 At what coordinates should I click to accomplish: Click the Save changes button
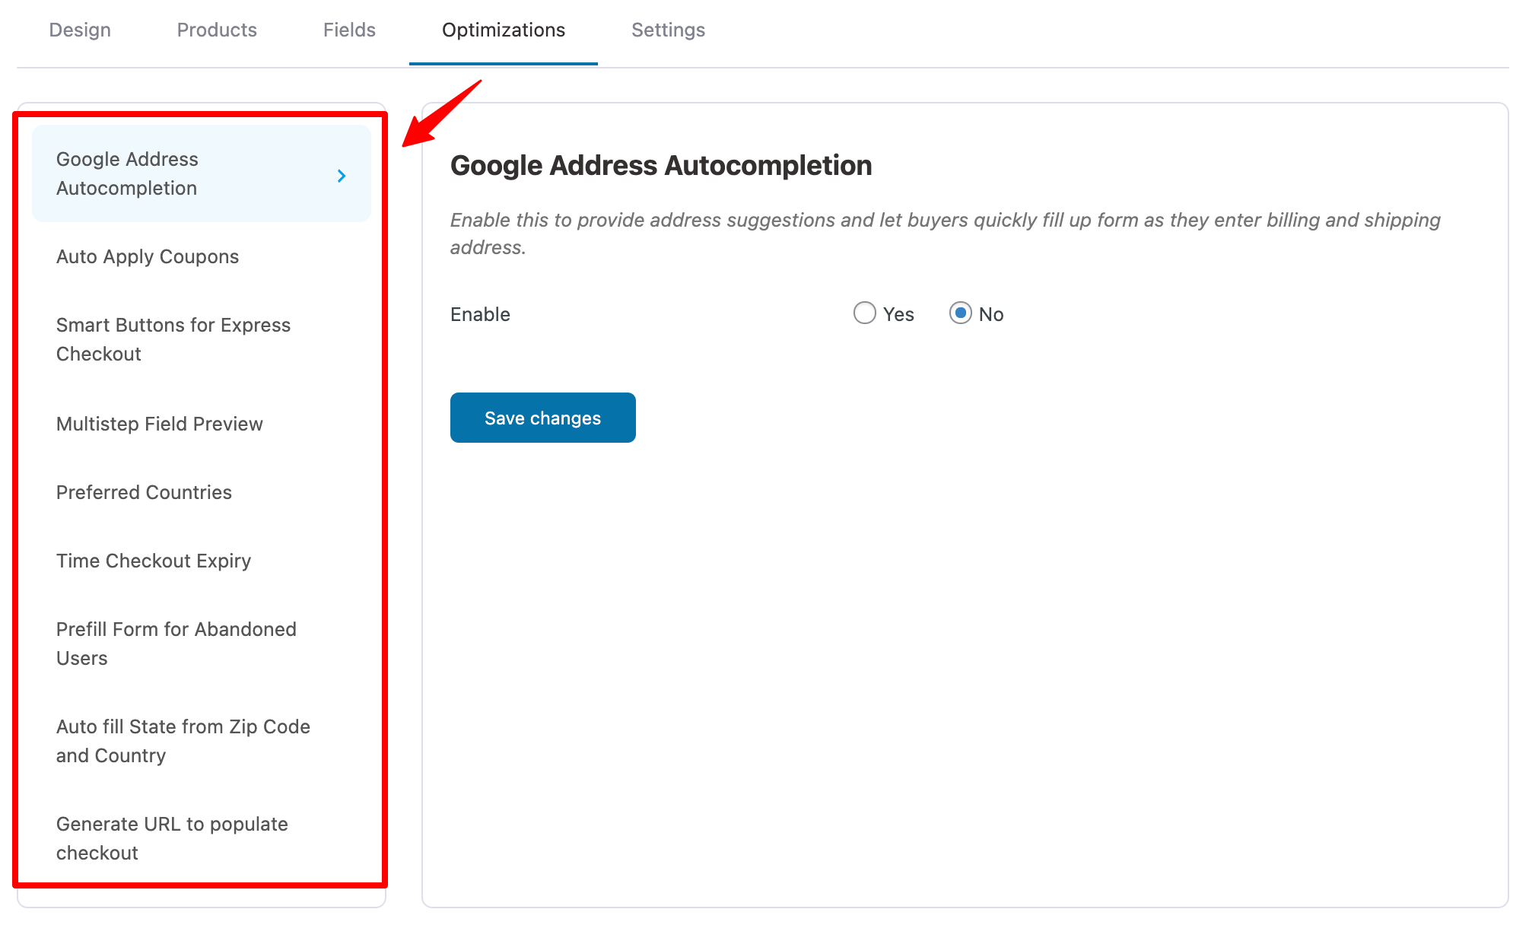[x=542, y=417]
